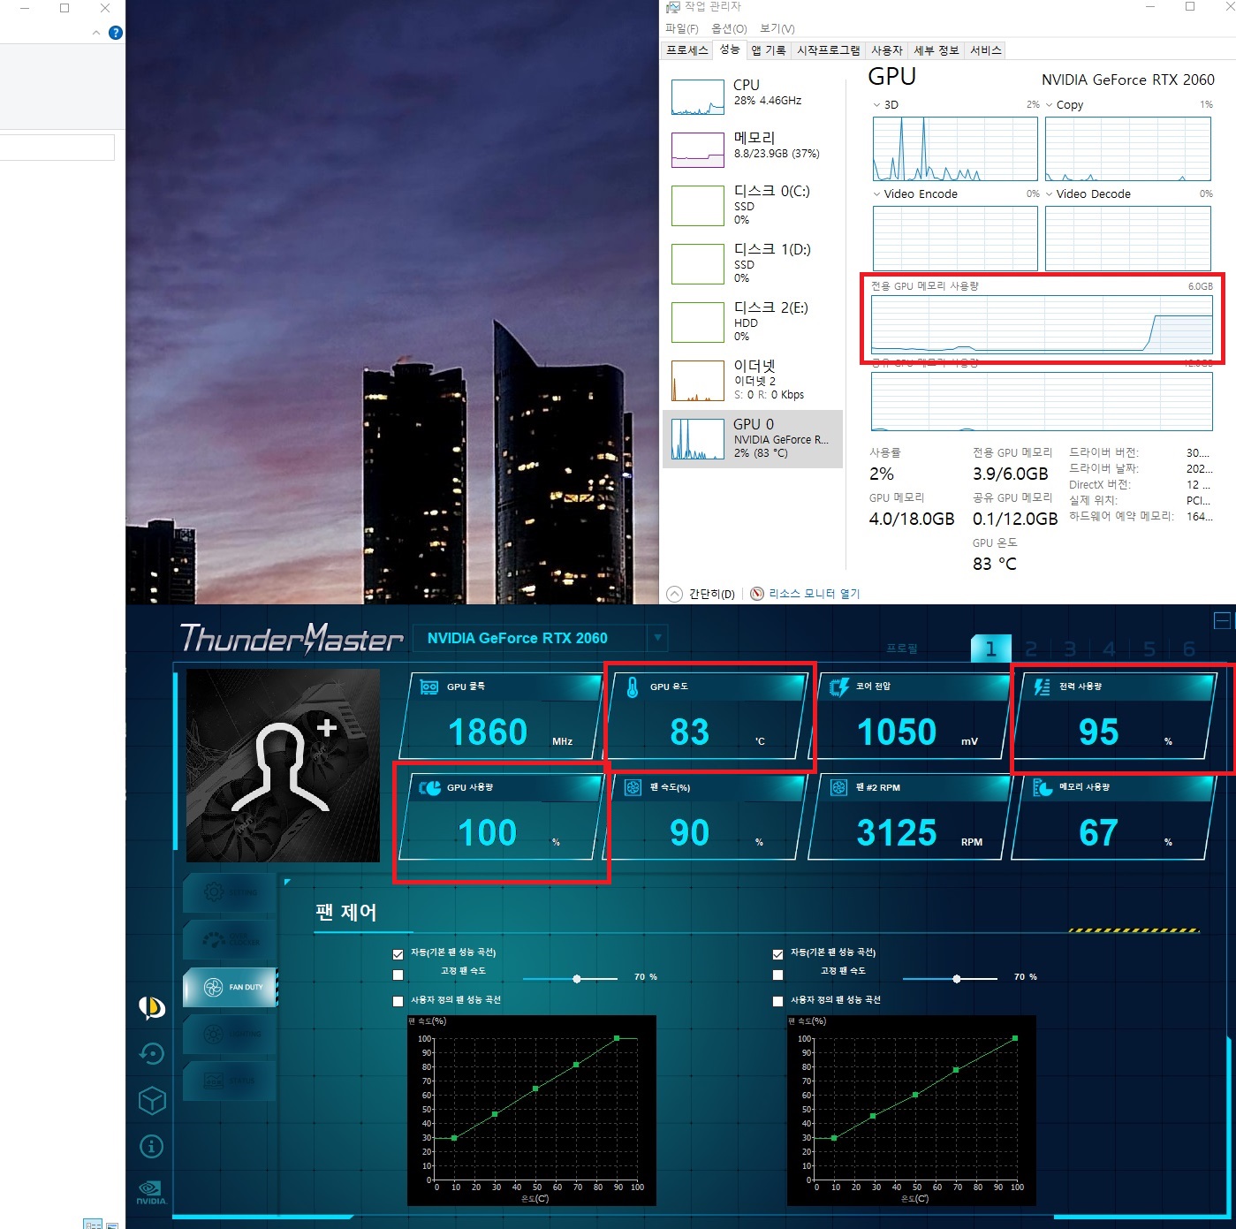Click the Palit logo icon in sidebar
This screenshot has height=1229, width=1236.
coord(152,1007)
